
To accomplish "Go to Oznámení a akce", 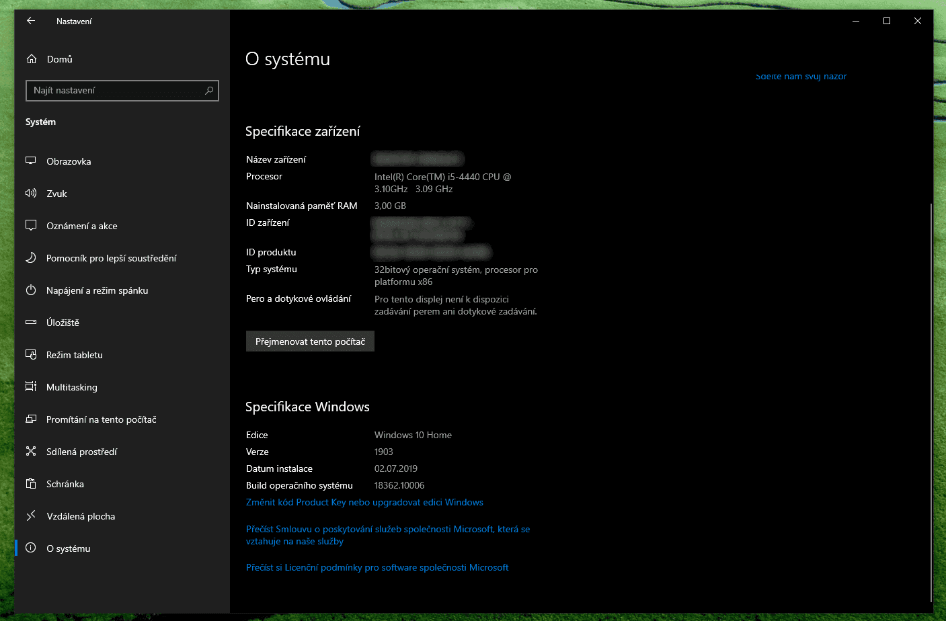I will pyautogui.click(x=82, y=226).
